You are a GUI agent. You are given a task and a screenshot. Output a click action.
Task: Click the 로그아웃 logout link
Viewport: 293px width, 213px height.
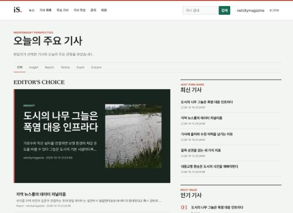274,11
